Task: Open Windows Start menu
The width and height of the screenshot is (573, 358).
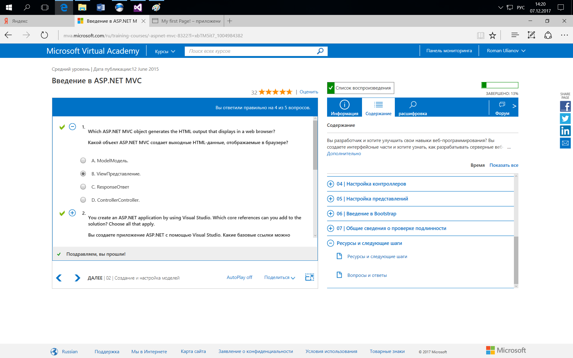Action: click(x=9, y=7)
